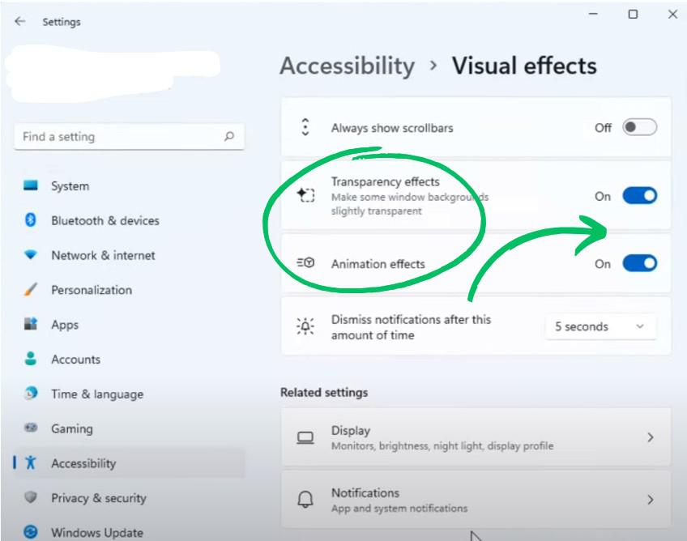Open the Apps settings page
The height and width of the screenshot is (541, 687).
[30, 325]
